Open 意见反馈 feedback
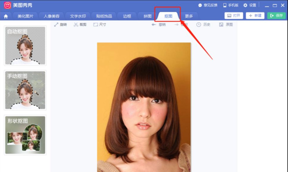The width and height of the screenshot is (288, 172). [208, 5]
